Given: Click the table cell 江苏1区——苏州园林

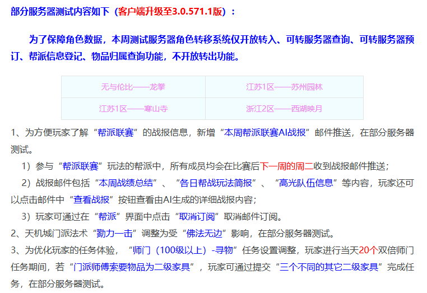Looking at the screenshot, I should 284,87.
